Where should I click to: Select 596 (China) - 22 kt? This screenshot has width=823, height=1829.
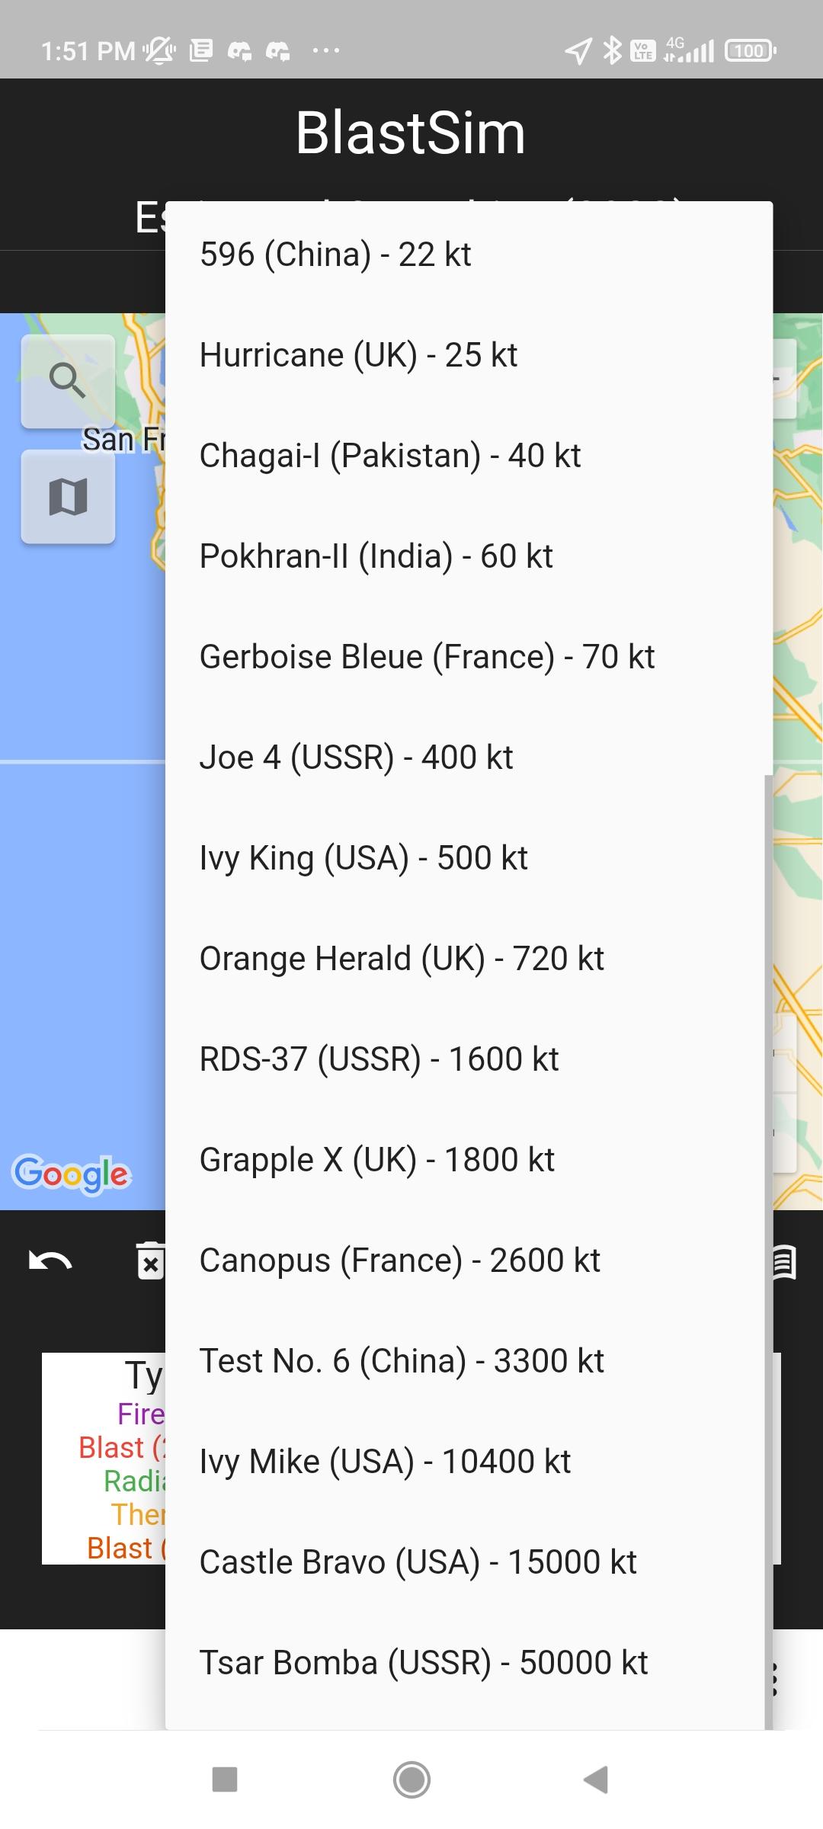335,255
